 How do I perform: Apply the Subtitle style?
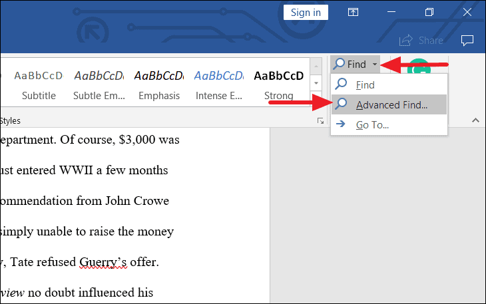[x=39, y=85]
